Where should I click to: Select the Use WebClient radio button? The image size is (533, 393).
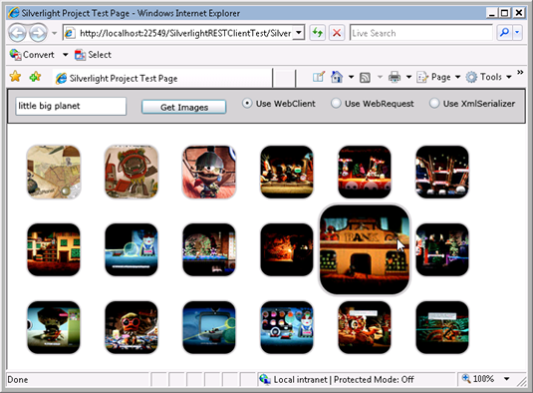(x=247, y=103)
